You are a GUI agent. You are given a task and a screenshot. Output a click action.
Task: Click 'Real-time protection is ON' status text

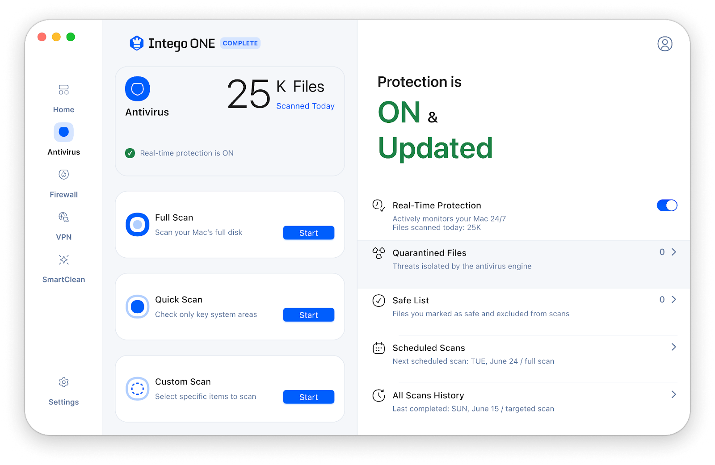pyautogui.click(x=187, y=153)
